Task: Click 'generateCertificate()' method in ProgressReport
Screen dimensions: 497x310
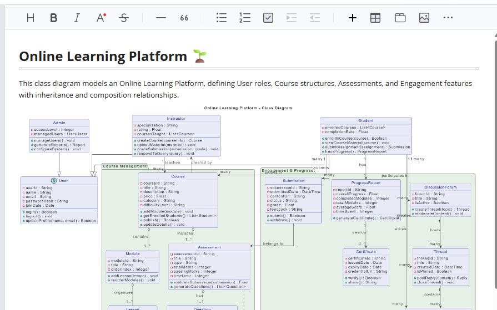Action: pyautogui.click(x=368, y=218)
